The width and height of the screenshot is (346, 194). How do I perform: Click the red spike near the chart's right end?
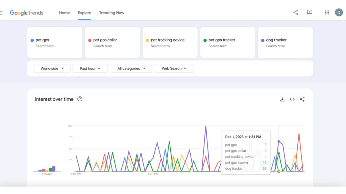[299, 133]
